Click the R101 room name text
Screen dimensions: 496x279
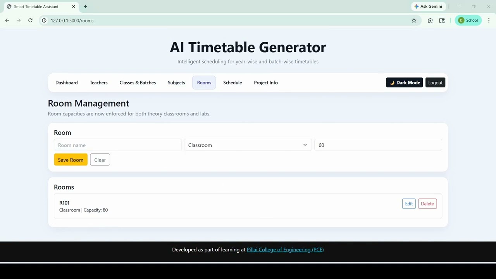tap(64, 203)
